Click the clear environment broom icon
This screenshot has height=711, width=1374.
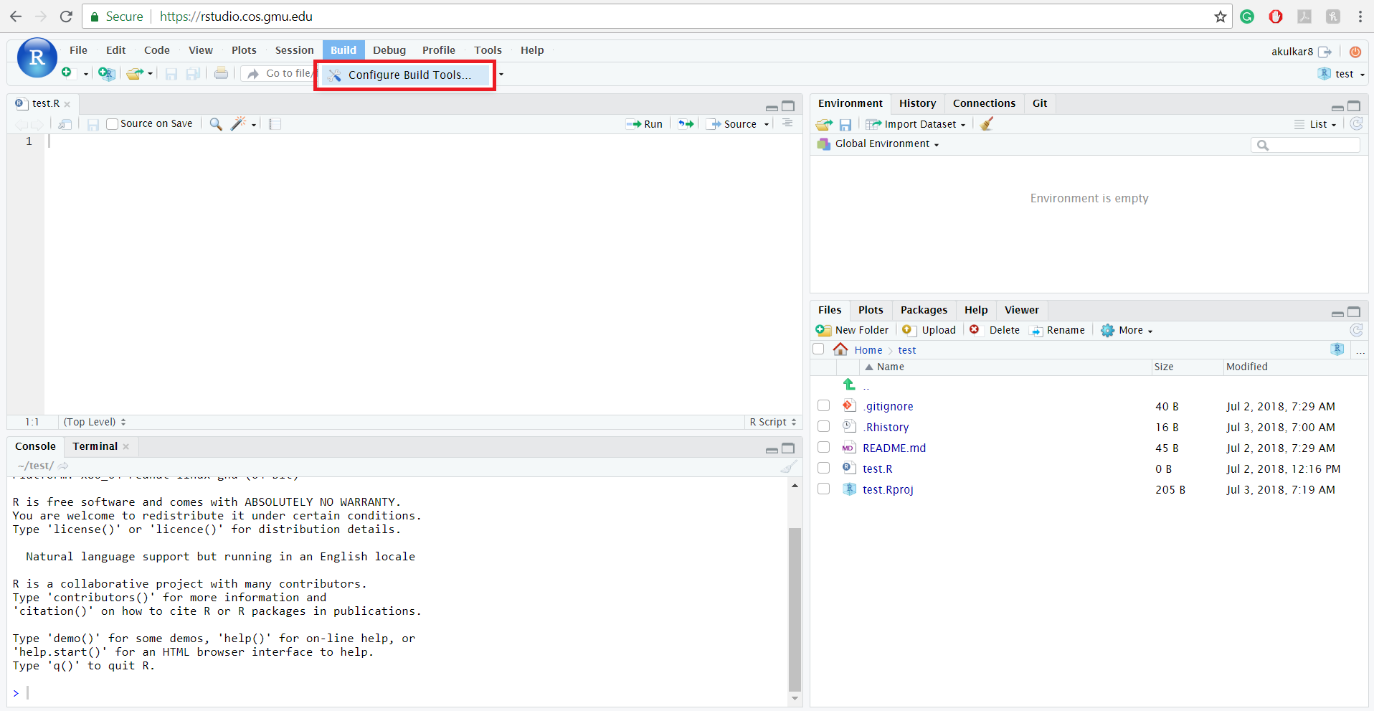[987, 124]
